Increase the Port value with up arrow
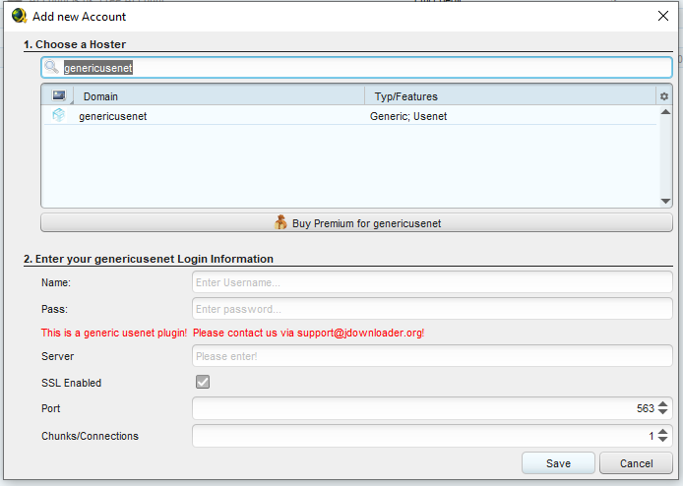 point(663,403)
